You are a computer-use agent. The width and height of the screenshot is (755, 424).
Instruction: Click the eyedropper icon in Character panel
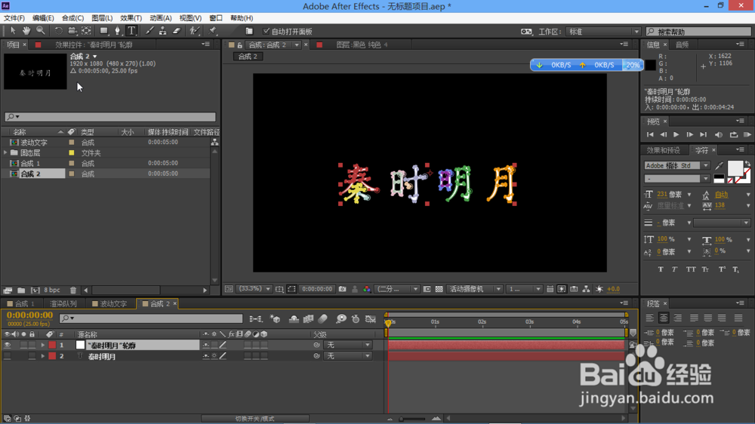[x=720, y=165]
